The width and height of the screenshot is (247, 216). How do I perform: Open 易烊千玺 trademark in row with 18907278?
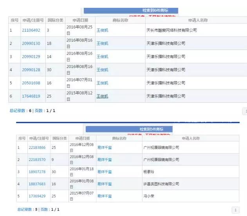click(x=105, y=172)
